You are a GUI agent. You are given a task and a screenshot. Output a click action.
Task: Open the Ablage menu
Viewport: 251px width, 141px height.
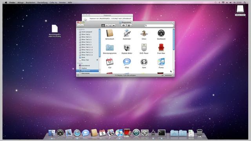coord(20,3)
